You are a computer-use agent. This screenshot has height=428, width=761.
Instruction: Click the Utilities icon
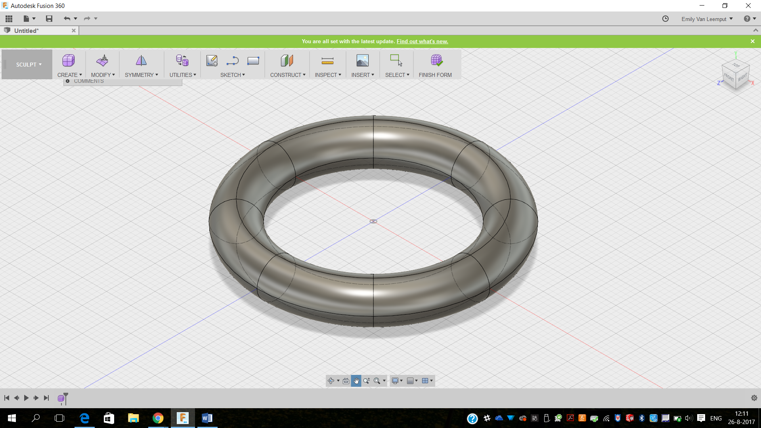[182, 61]
